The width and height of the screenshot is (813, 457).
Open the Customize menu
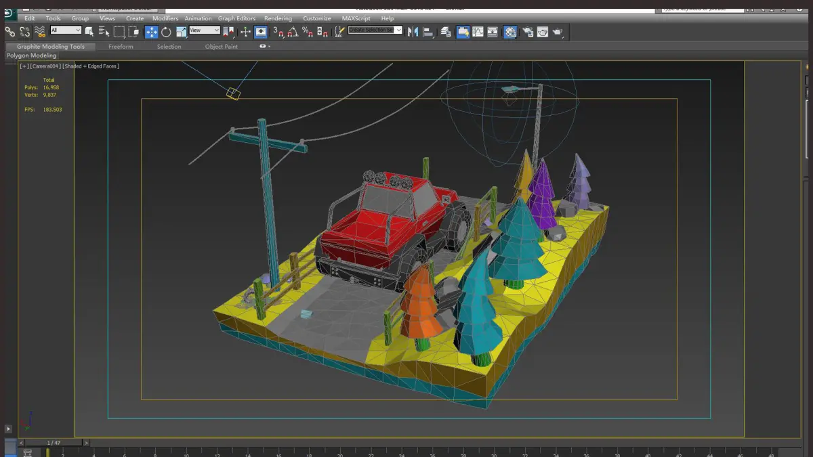point(316,18)
